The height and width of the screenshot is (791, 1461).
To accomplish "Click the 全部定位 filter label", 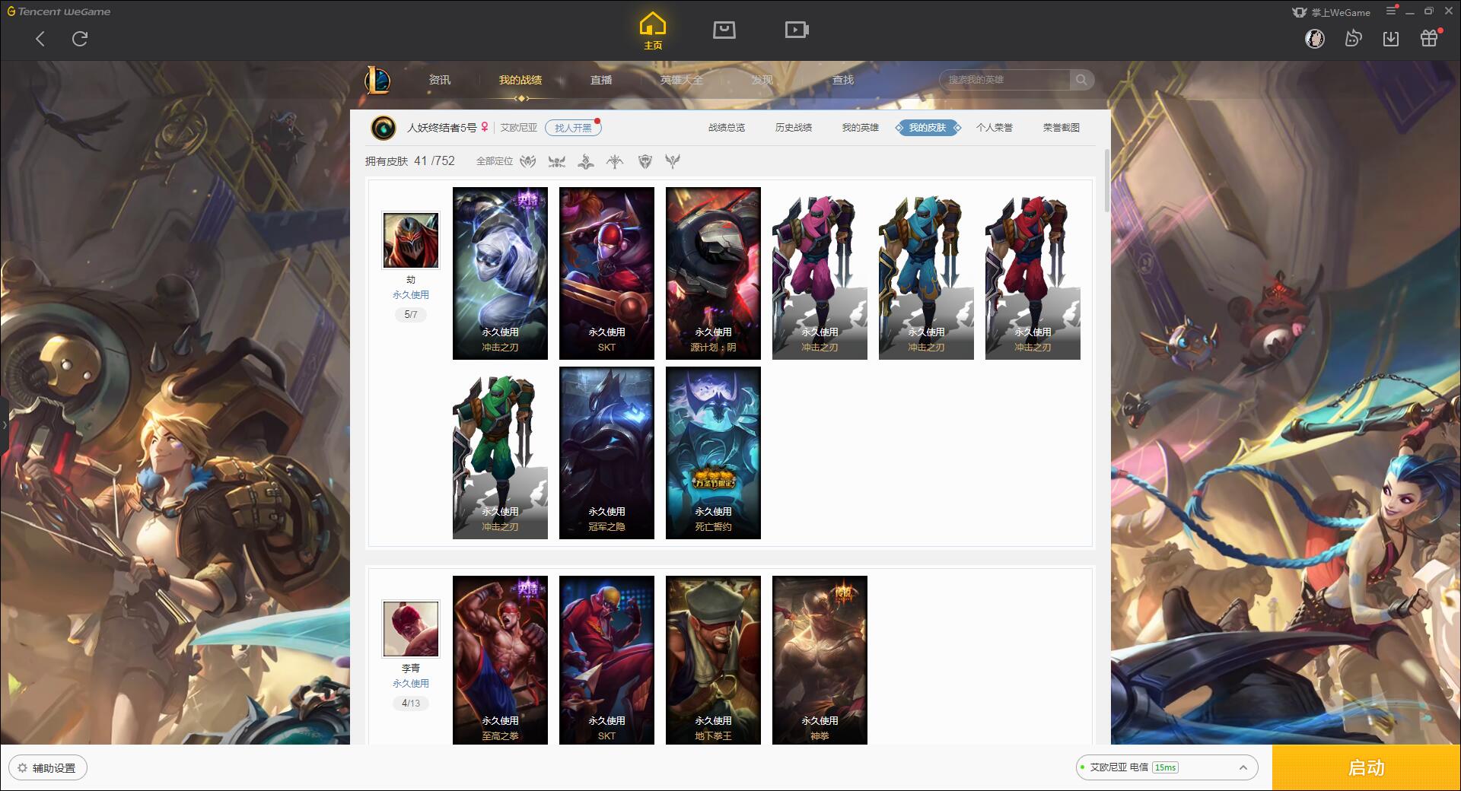I will coord(495,161).
